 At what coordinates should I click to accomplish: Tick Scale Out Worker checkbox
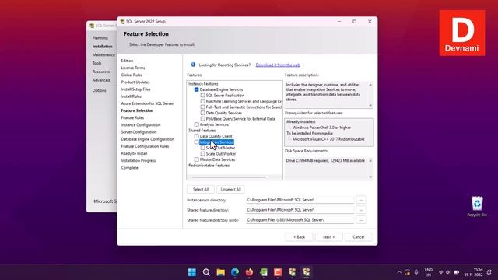[x=202, y=154]
